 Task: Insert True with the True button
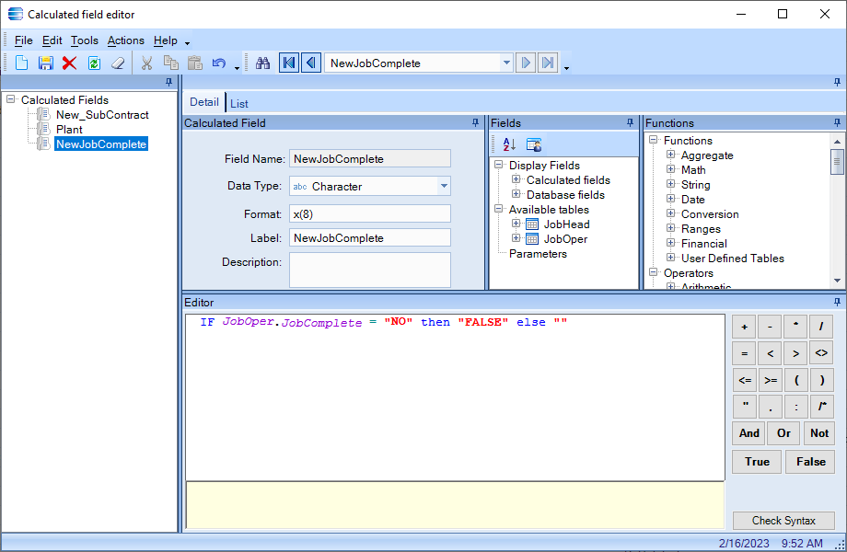click(757, 462)
